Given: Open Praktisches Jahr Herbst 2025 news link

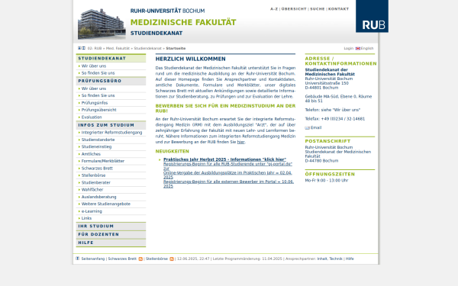Looking at the screenshot, I should coord(224,159).
